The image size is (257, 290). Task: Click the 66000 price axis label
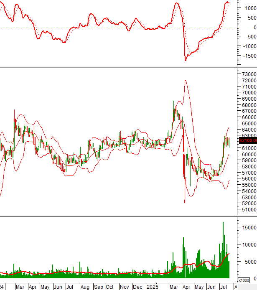tap(249, 117)
